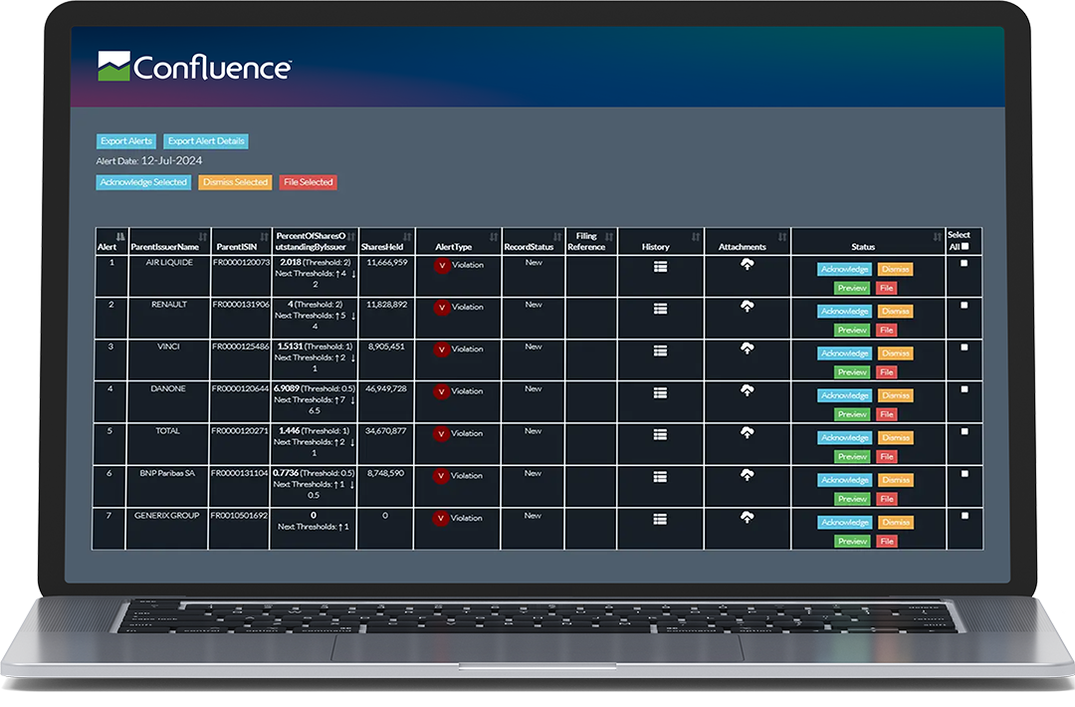This screenshot has width=1075, height=707.
Task: Open history list icon for DANONE row
Action: (x=660, y=392)
